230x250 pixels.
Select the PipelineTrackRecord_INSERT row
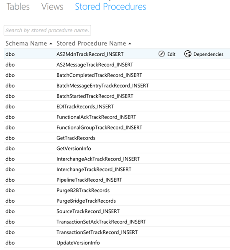117,180
